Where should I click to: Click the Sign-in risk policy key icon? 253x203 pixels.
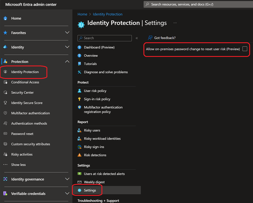coord(80,99)
